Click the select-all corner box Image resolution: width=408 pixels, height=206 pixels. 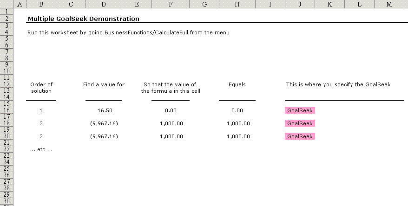tap(6, 4)
